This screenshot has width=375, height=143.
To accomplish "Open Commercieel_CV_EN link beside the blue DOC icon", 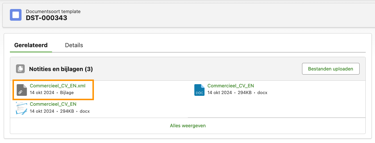I will (231, 86).
